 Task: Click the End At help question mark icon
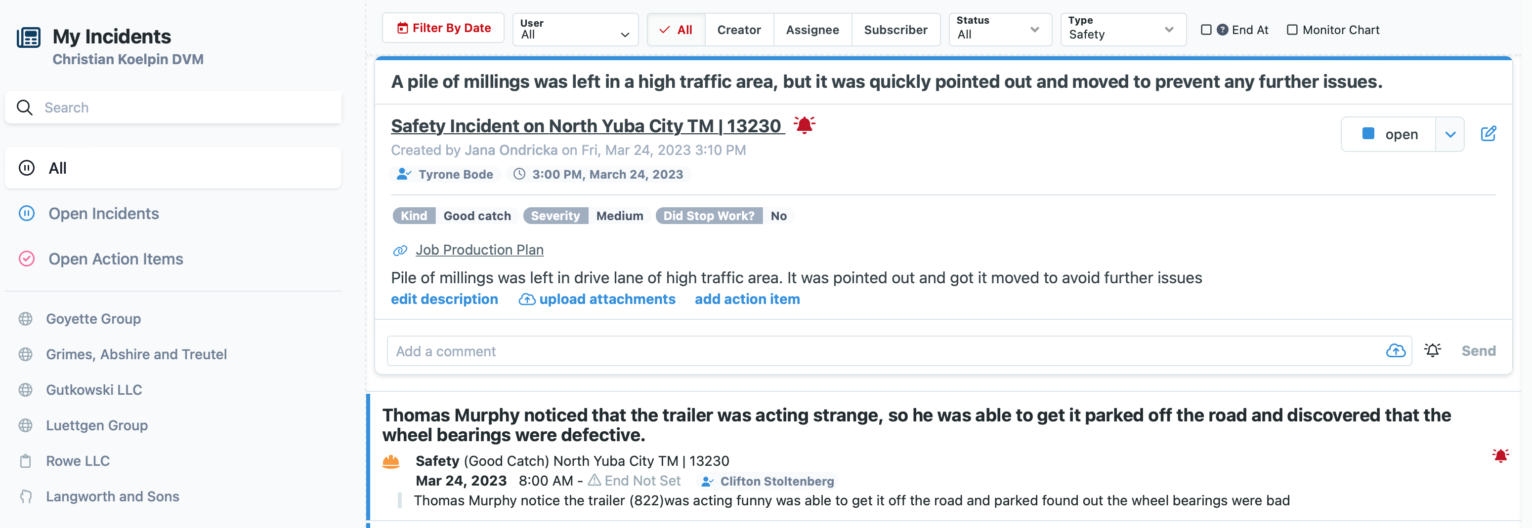click(1222, 30)
